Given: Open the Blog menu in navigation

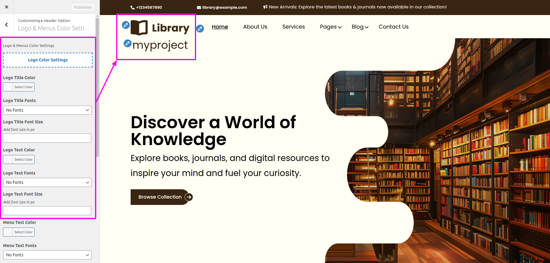Looking at the screenshot, I should (360, 27).
